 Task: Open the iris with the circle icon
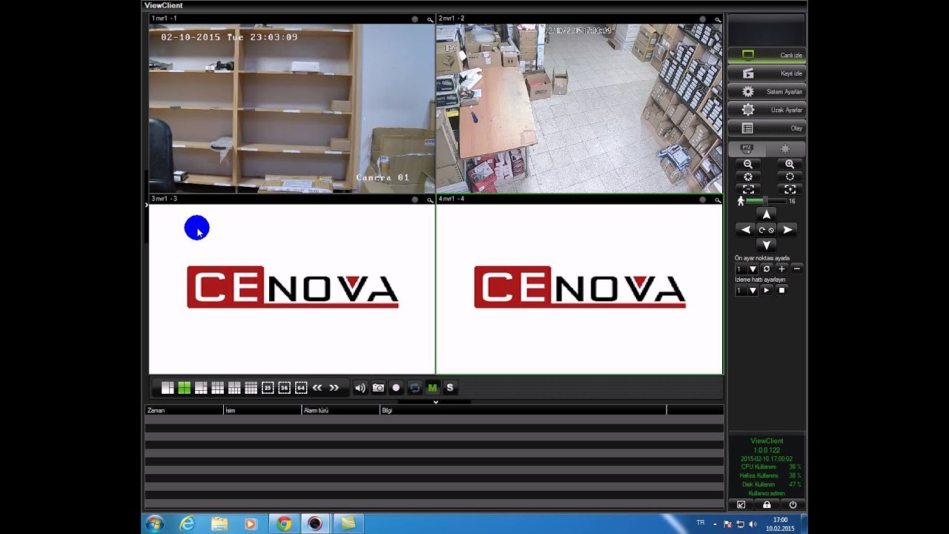(790, 177)
